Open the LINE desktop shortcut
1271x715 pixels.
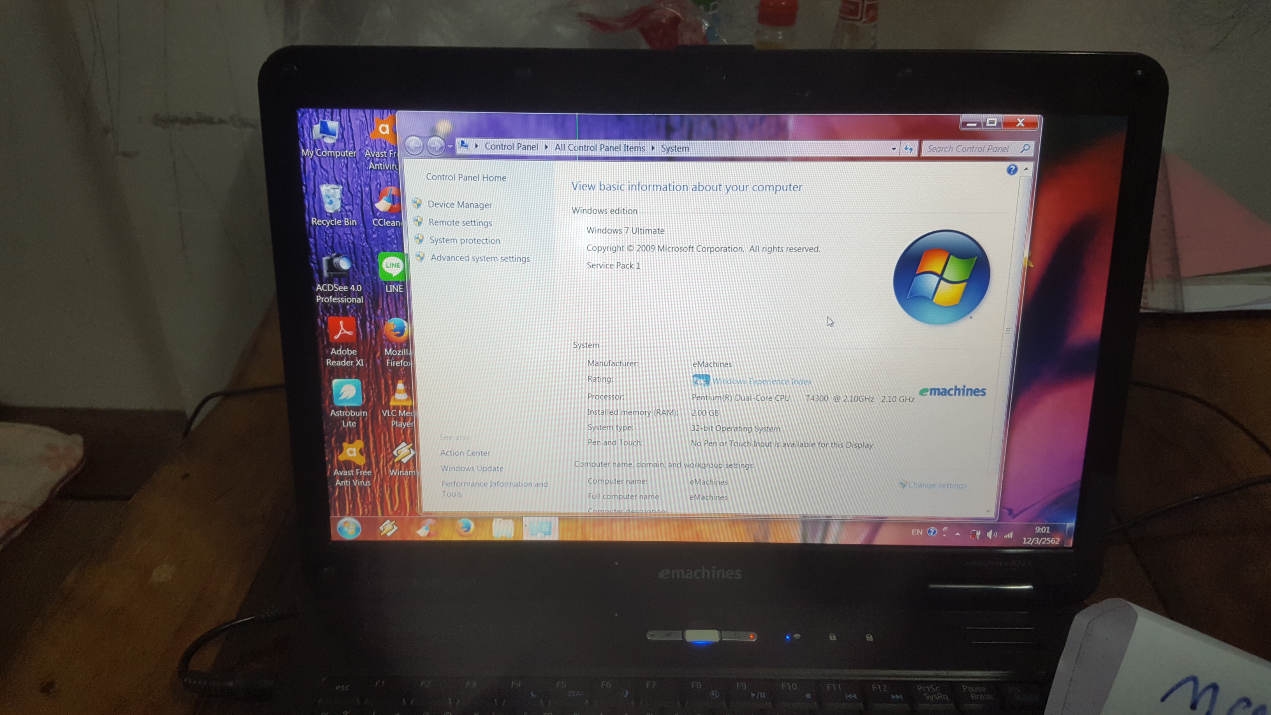[x=393, y=272]
